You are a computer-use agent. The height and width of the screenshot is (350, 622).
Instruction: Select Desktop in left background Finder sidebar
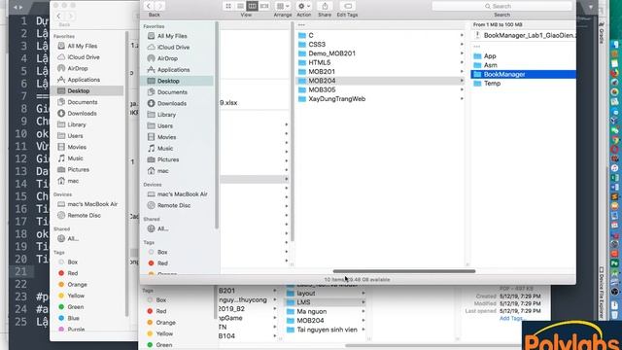coord(78,90)
